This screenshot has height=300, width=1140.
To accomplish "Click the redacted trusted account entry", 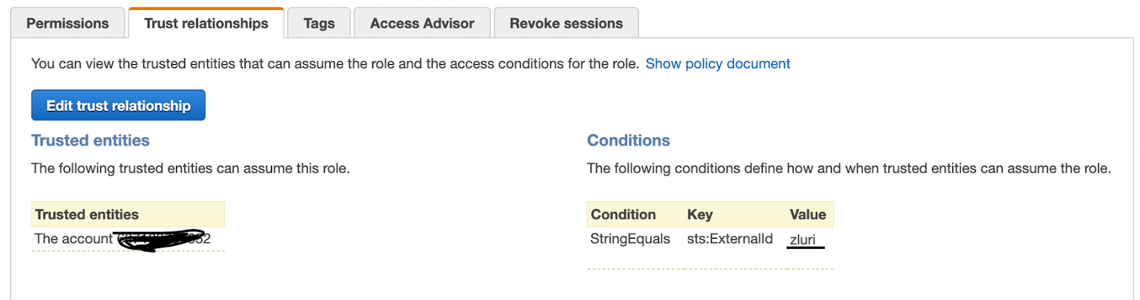I will tap(123, 239).
